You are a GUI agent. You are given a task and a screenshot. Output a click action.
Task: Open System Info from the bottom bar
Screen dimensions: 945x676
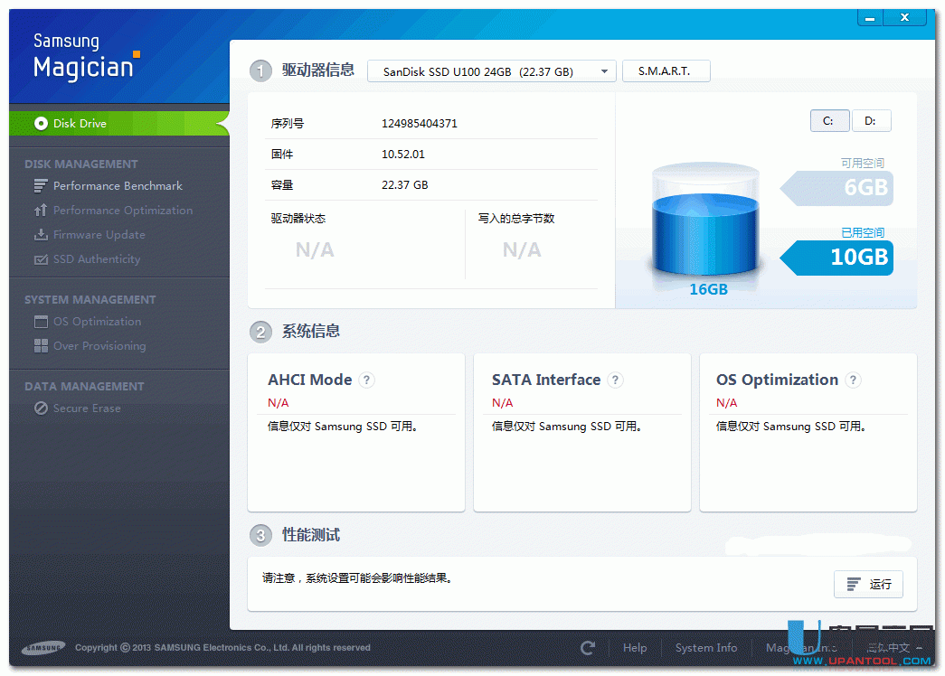coord(706,648)
